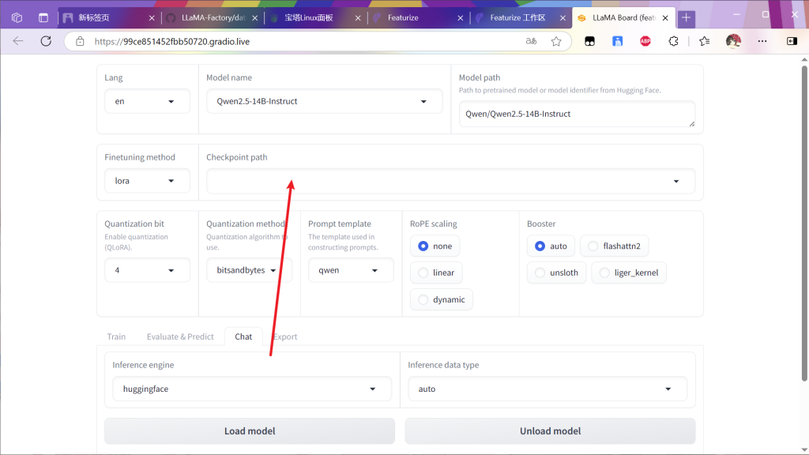Add this page to favorites with the star
This screenshot has height=455, width=809.
[x=555, y=41]
